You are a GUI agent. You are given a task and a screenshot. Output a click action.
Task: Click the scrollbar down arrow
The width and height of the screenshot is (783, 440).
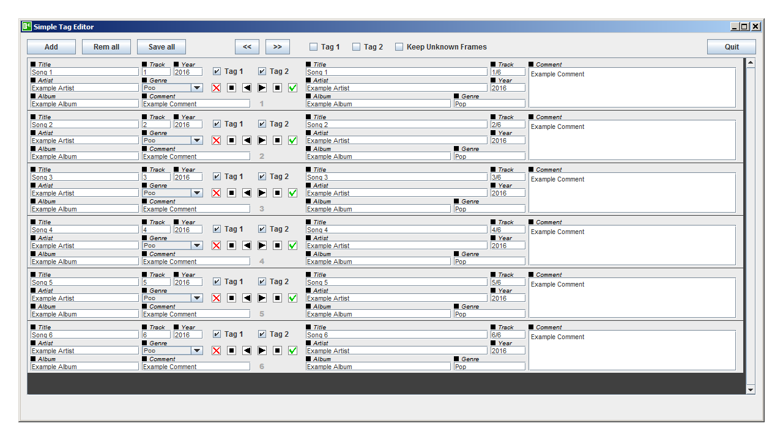pos(751,389)
